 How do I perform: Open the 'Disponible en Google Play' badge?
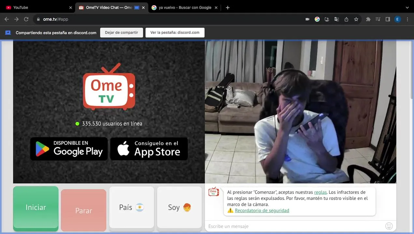69,149
